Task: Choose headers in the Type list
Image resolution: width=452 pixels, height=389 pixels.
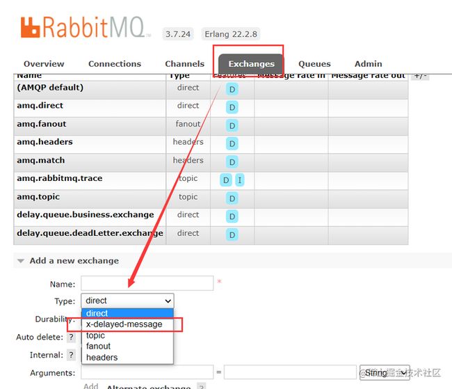Action: point(127,357)
